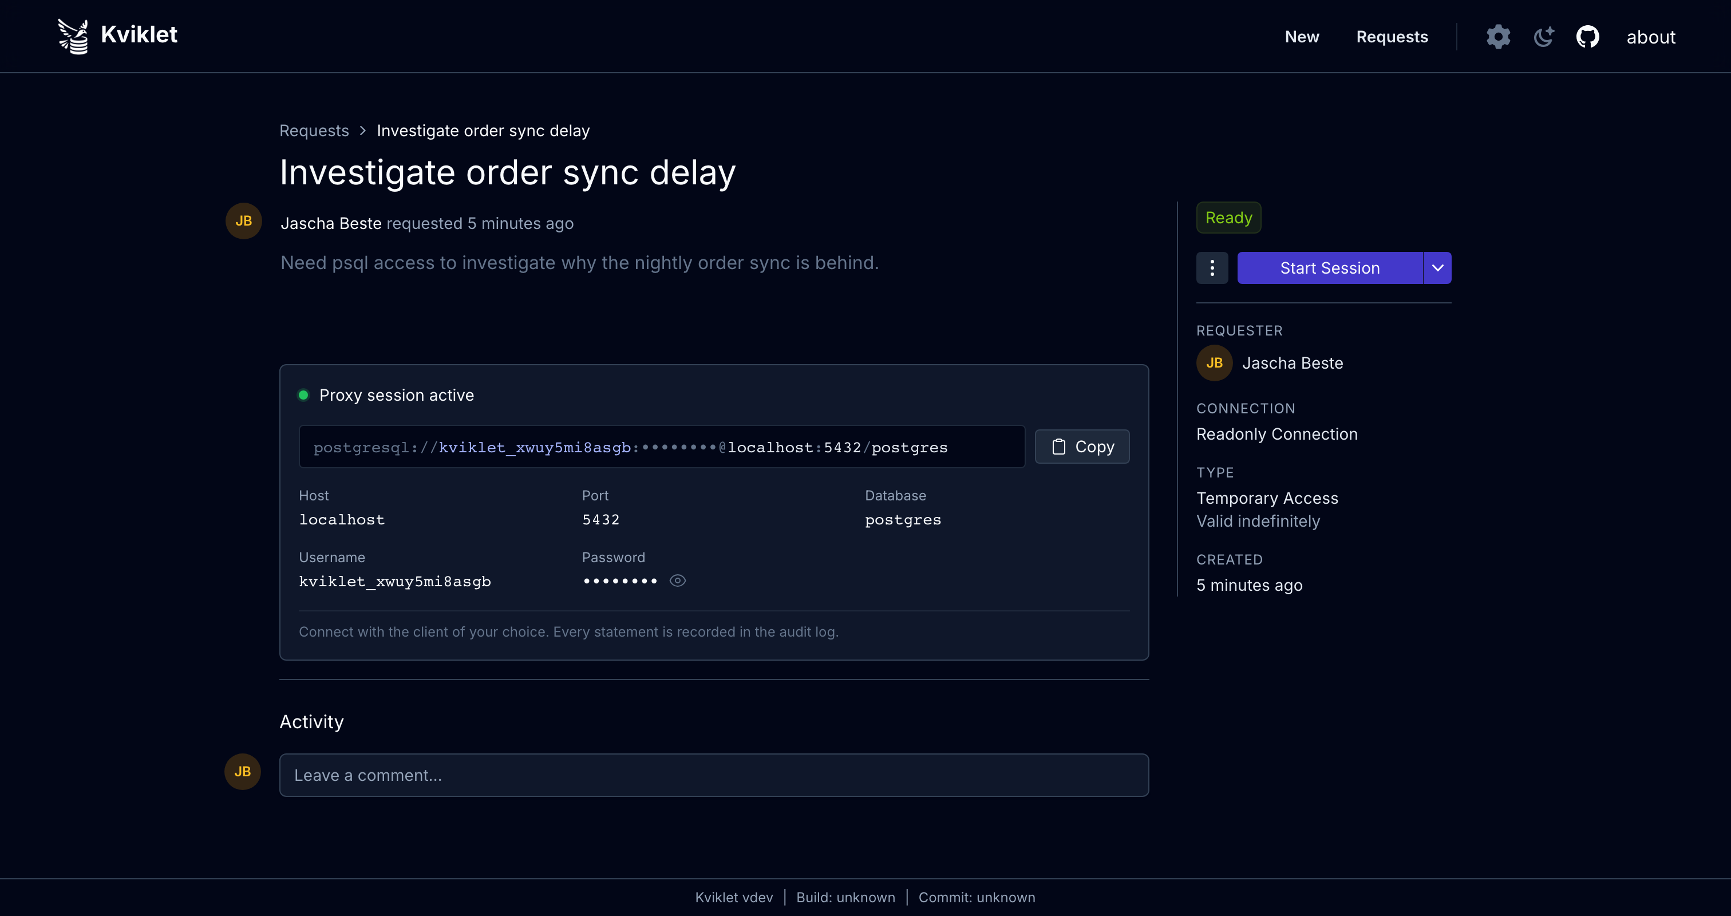Click the Jascha Beste name in the sidebar

(1292, 363)
